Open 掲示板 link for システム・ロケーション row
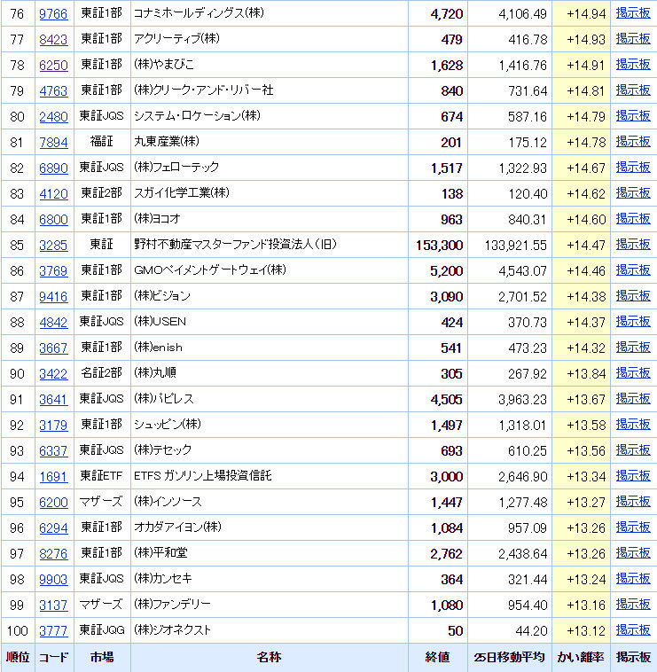The image size is (657, 672). tap(633, 116)
